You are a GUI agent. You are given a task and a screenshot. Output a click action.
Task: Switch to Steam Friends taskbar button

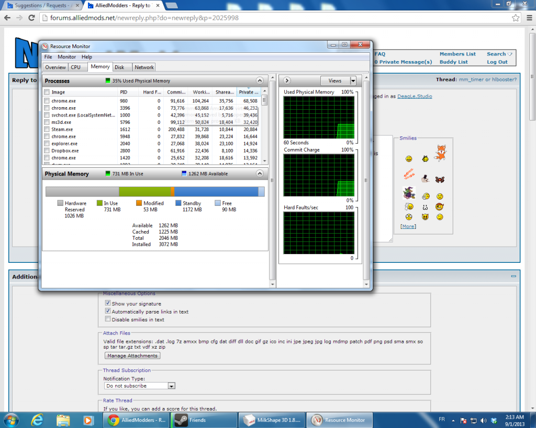point(204,420)
